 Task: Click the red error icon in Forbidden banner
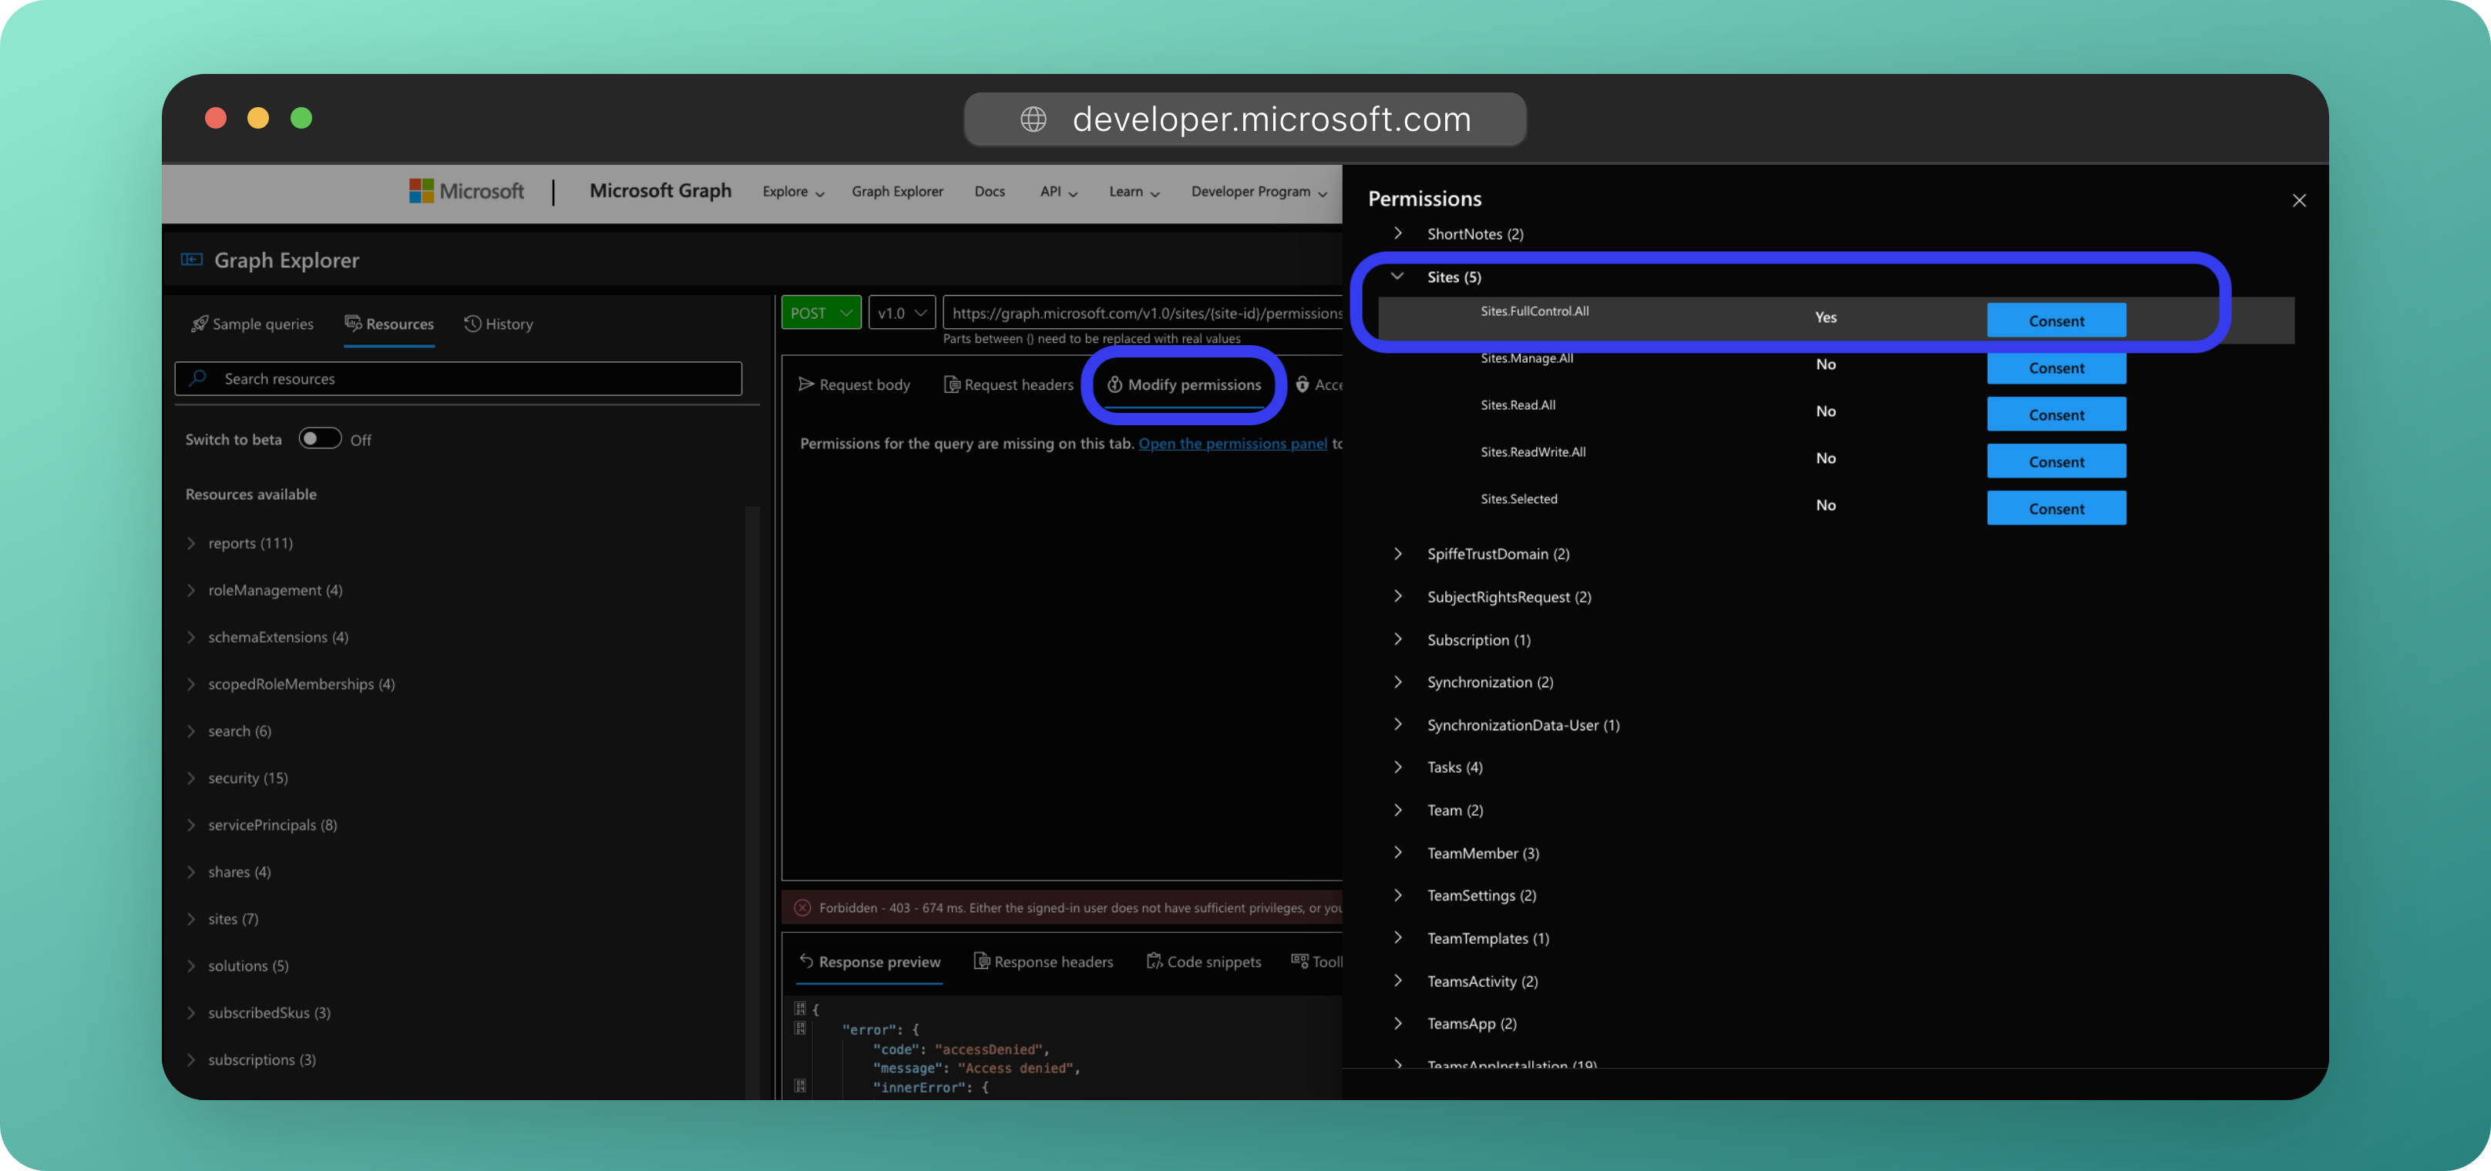[x=802, y=907]
